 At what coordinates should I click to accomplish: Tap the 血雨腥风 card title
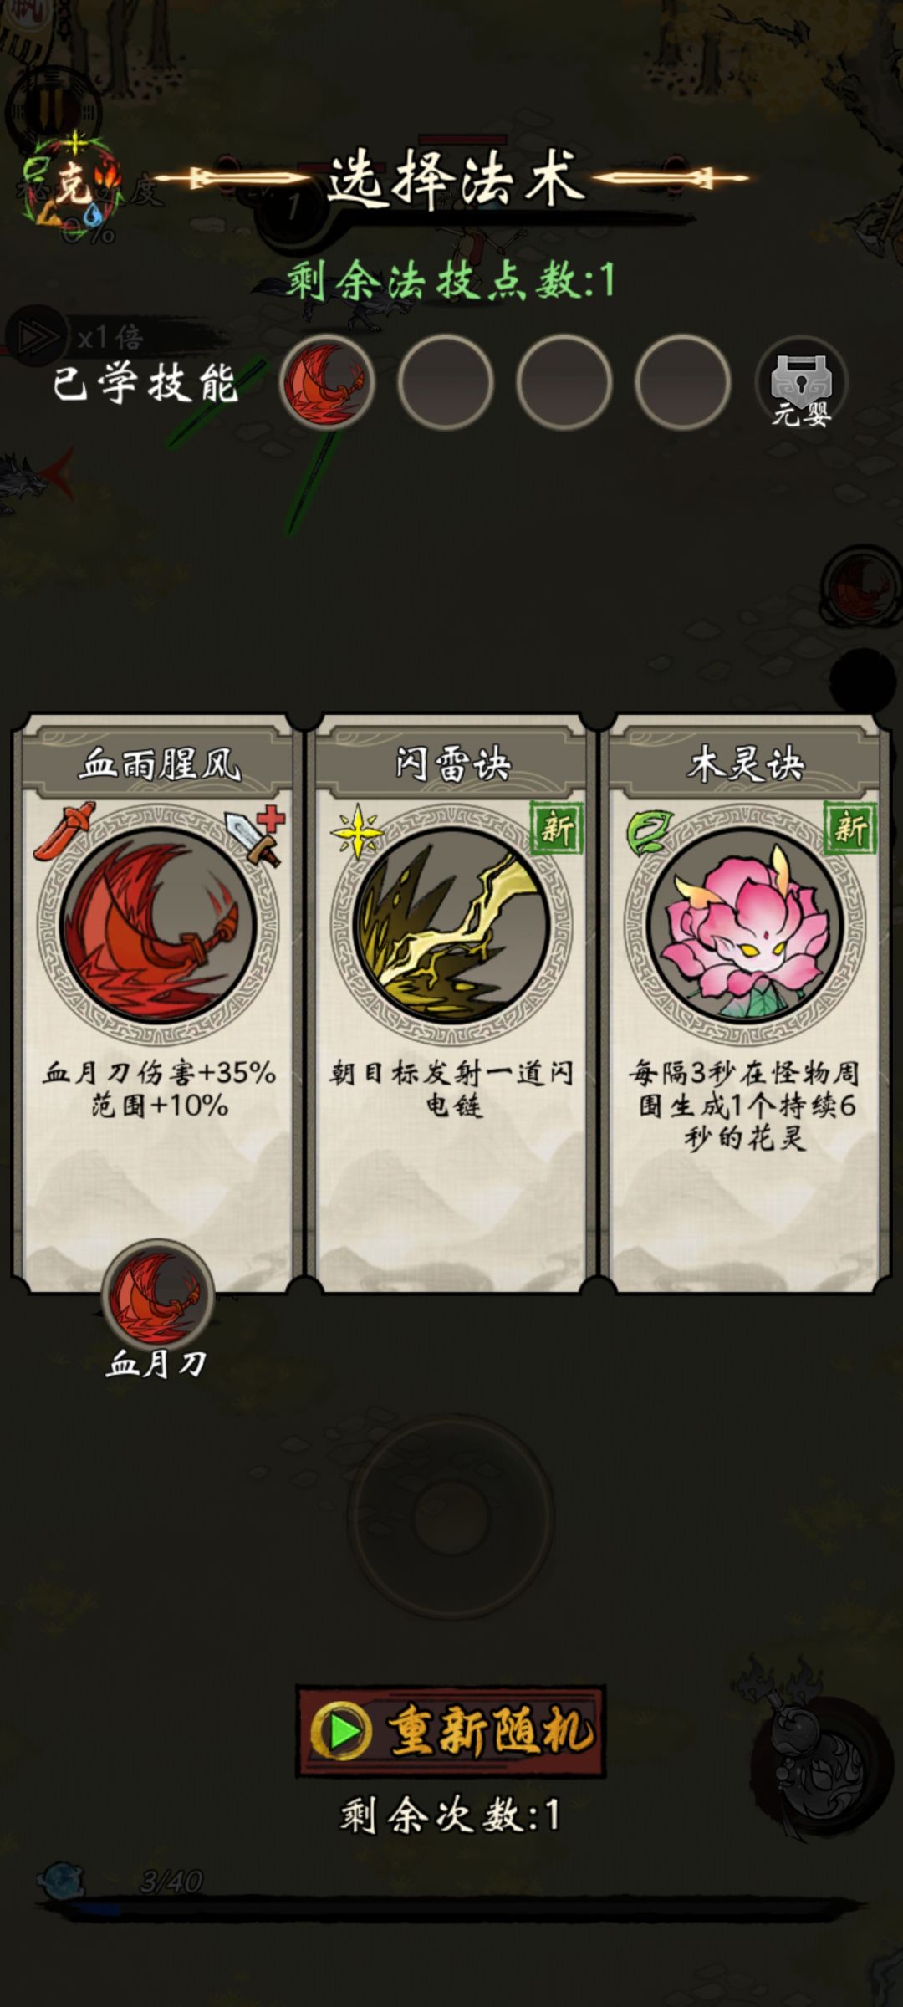(159, 764)
